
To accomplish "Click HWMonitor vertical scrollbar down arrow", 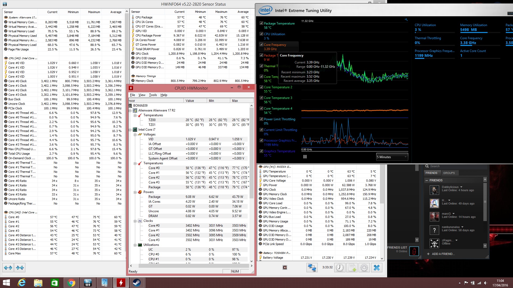I will [251, 261].
